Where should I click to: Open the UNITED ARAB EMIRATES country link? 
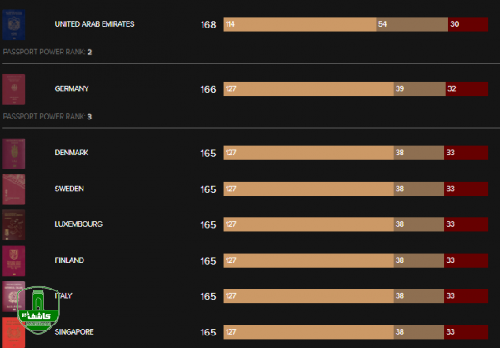(x=94, y=24)
